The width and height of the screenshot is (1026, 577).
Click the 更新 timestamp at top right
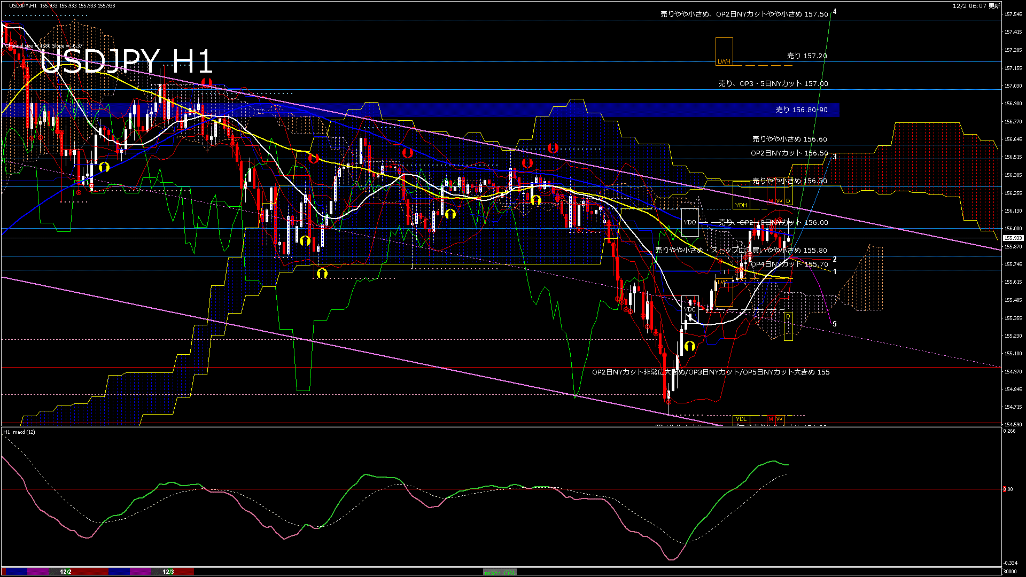coord(976,6)
